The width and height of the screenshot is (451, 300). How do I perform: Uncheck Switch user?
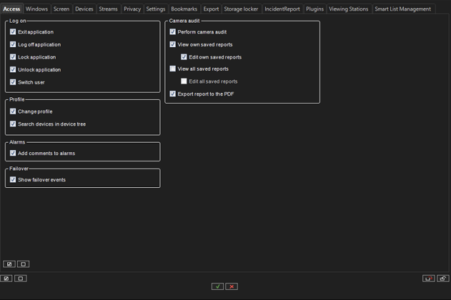coord(13,82)
